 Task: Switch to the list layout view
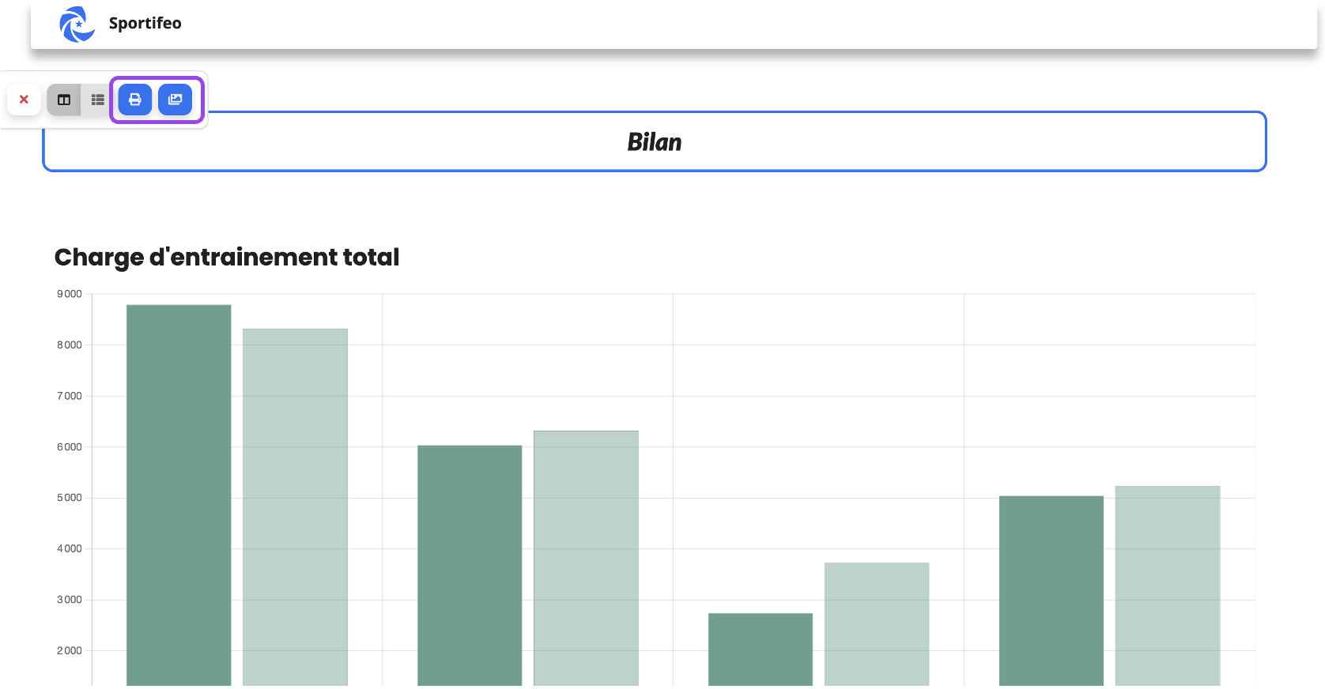97,100
